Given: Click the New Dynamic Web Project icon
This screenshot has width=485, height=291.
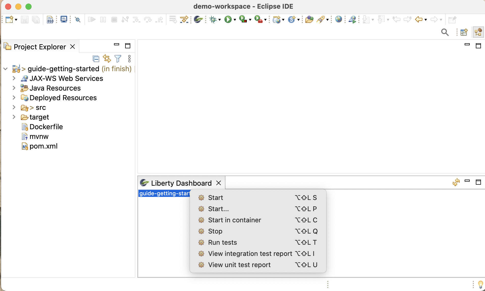Looking at the screenshot, I should (277, 20).
